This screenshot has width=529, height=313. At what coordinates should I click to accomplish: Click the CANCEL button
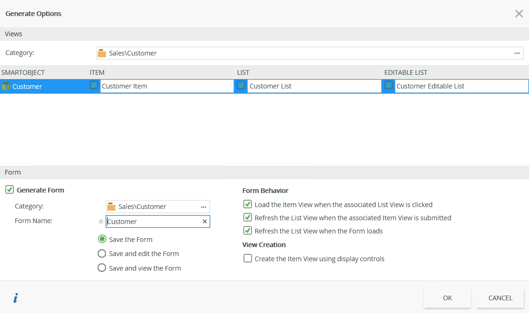tap(500, 298)
